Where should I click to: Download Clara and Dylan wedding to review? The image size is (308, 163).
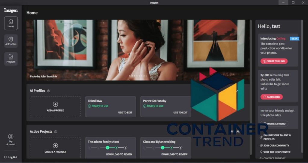tap(174, 154)
